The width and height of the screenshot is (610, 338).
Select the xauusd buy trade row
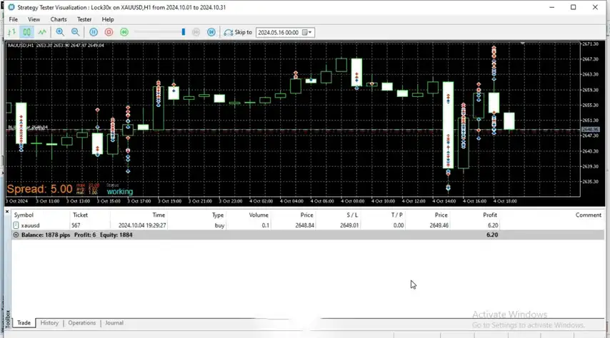point(214,225)
